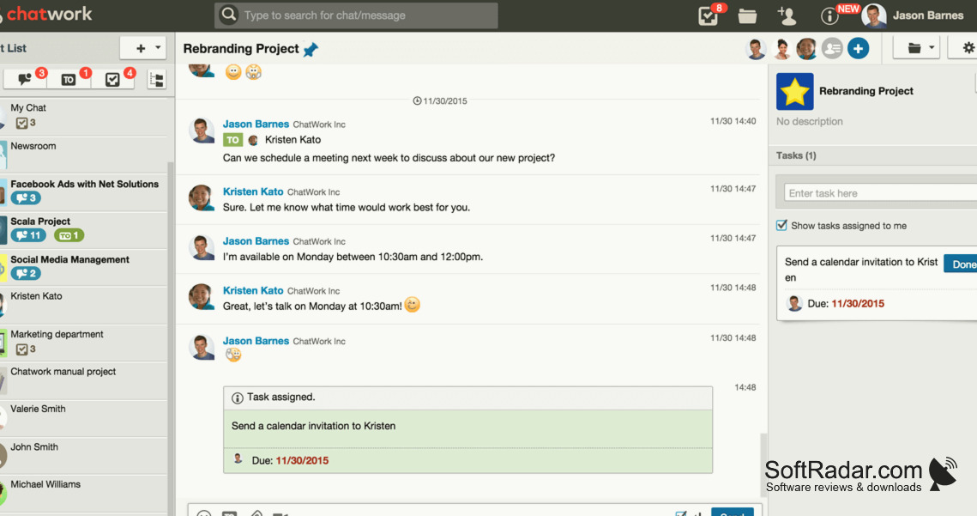Image resolution: width=977 pixels, height=516 pixels.
Task: Open the task list icon with badge 8
Action: pyautogui.click(x=709, y=15)
